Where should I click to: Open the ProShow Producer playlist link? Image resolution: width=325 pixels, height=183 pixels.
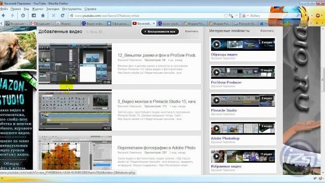point(226,82)
